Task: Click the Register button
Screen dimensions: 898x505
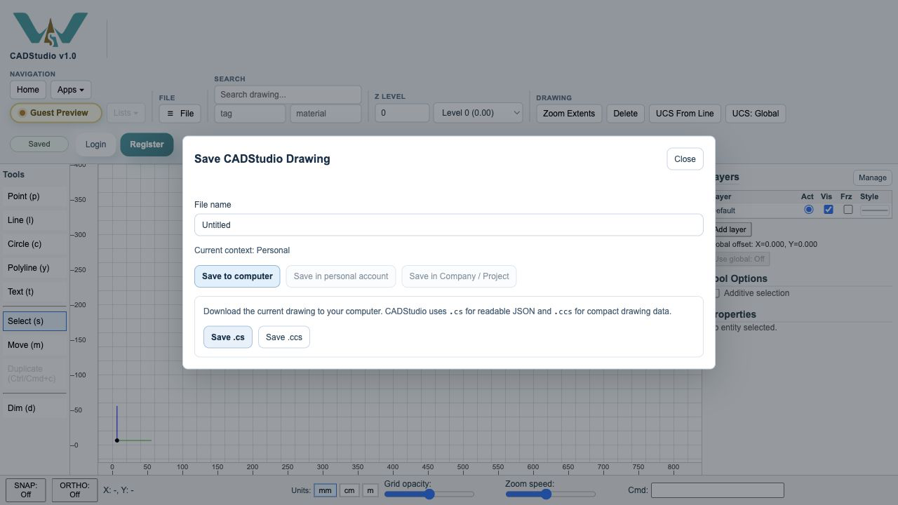Action: (x=147, y=144)
